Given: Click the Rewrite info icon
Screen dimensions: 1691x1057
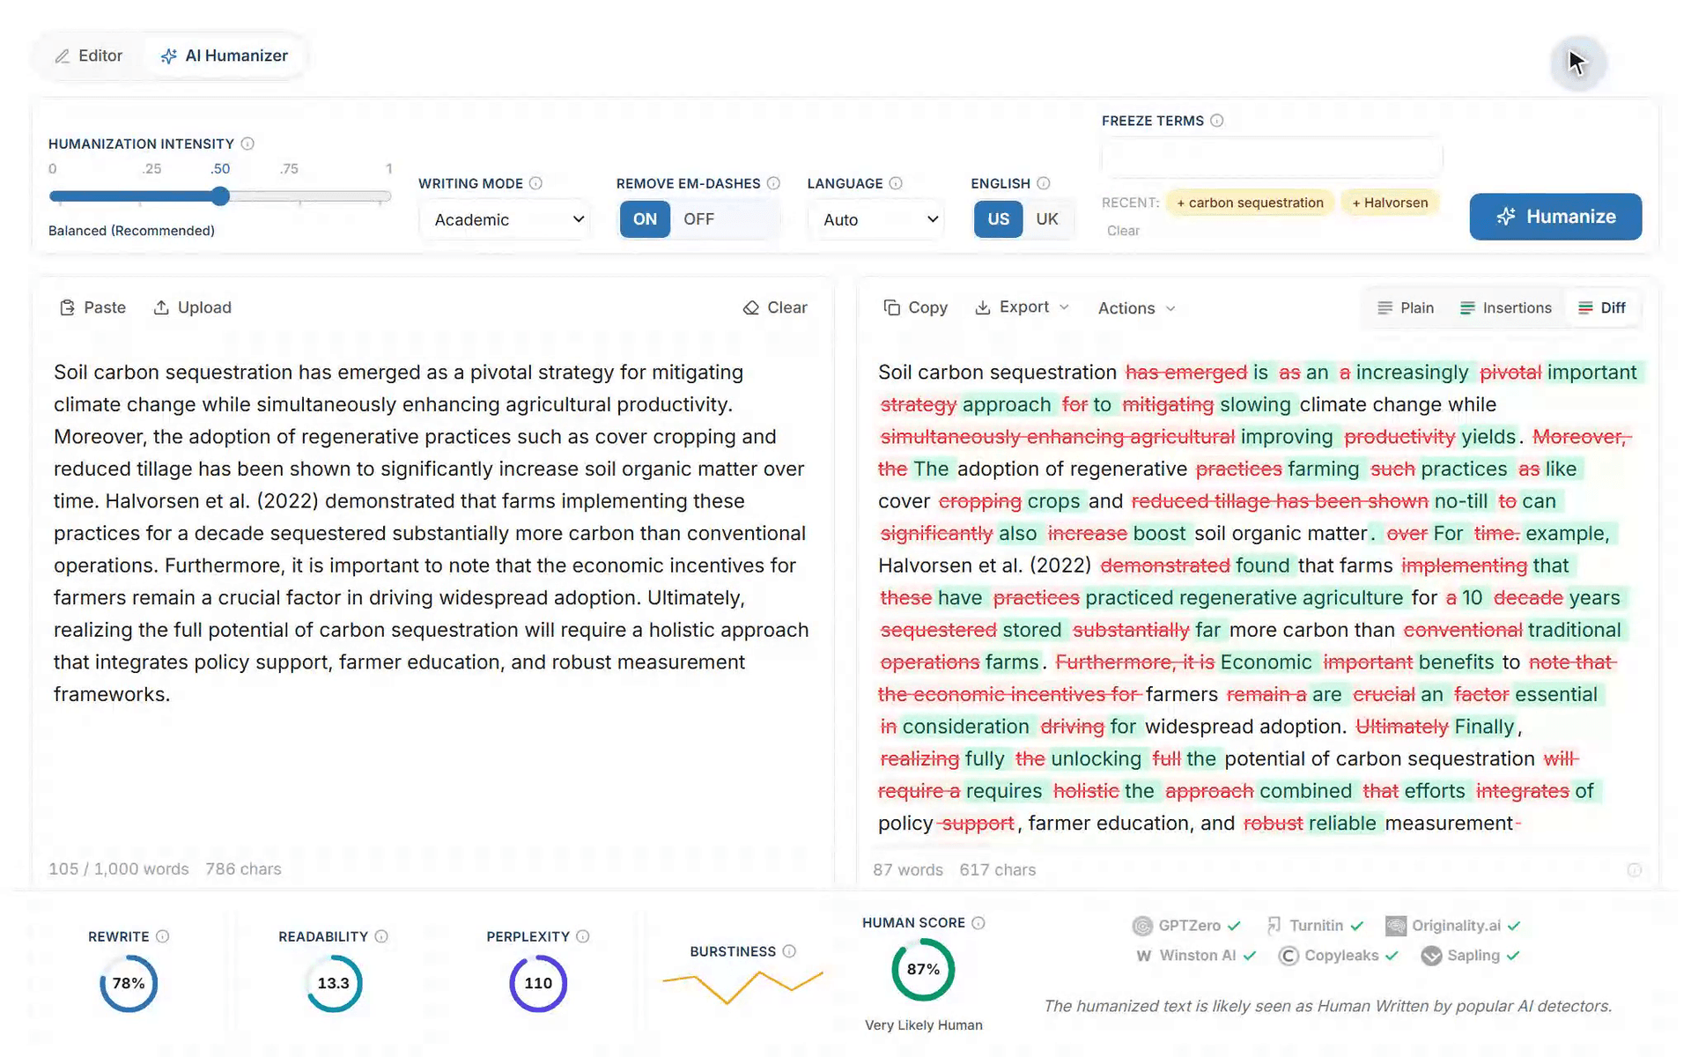Looking at the screenshot, I should point(162,936).
